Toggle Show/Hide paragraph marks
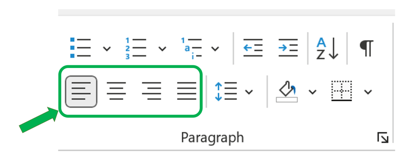 (366, 48)
